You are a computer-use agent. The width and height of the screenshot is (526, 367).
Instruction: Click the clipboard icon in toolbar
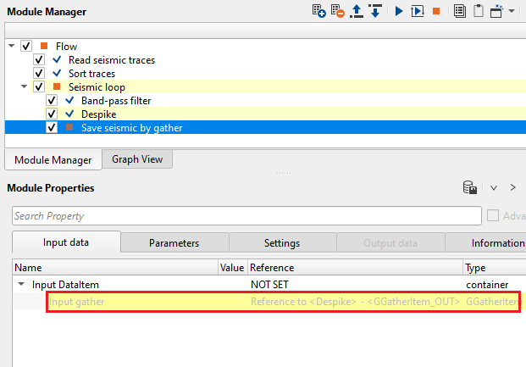479,11
